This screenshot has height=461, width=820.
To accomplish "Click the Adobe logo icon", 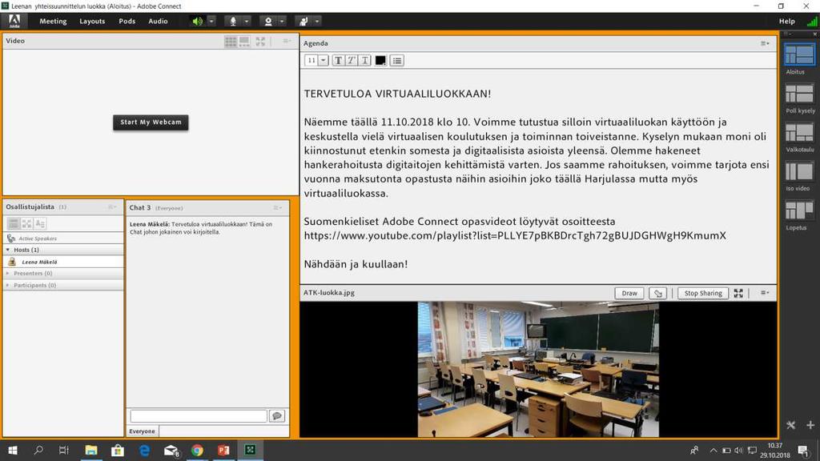I will (x=14, y=21).
